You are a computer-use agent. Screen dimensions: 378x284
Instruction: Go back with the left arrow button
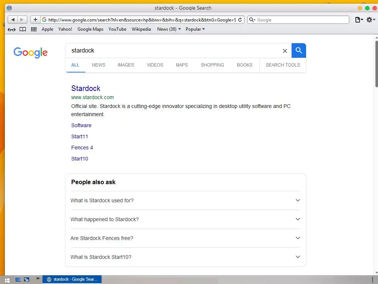click(13, 20)
